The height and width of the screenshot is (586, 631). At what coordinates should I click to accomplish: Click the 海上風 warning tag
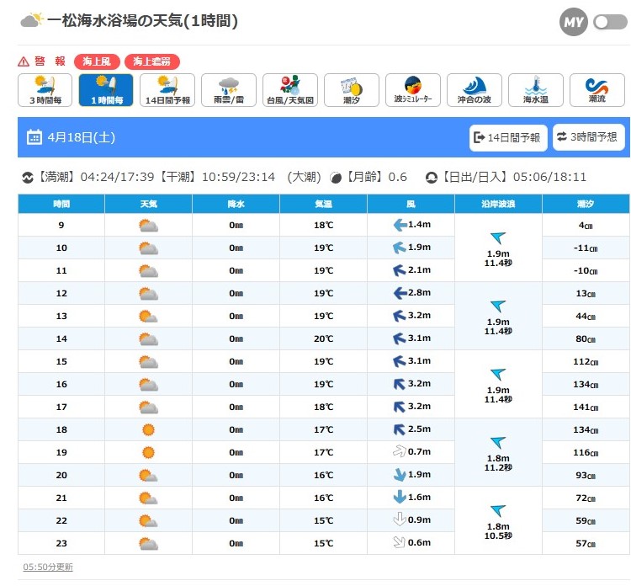pos(98,61)
